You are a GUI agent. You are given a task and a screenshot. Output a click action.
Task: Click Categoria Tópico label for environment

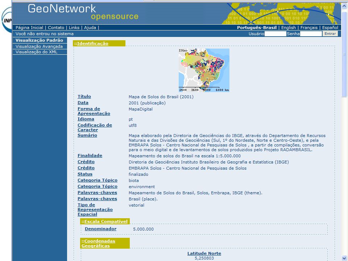click(x=98, y=186)
